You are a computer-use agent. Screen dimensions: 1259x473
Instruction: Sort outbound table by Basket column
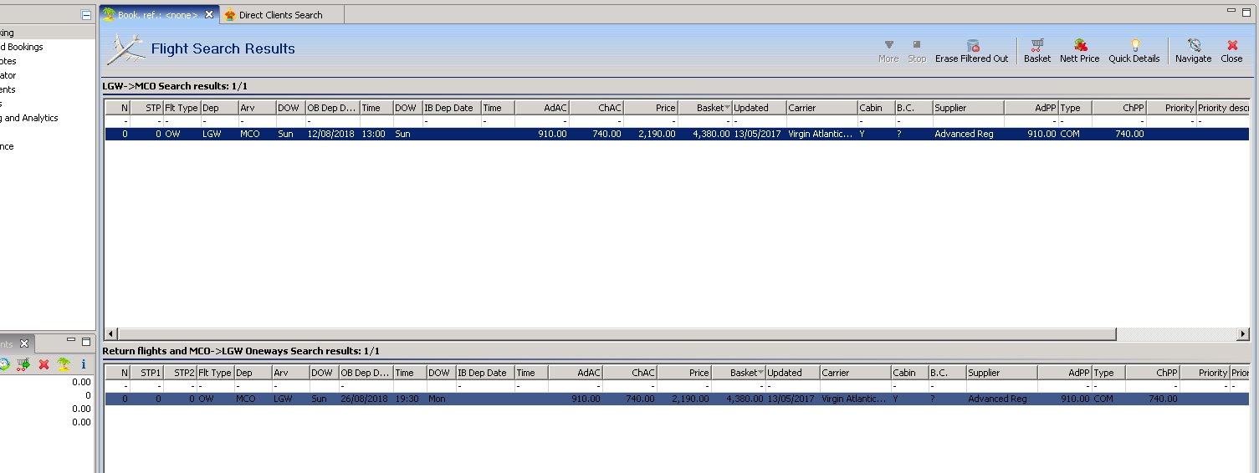pos(705,108)
